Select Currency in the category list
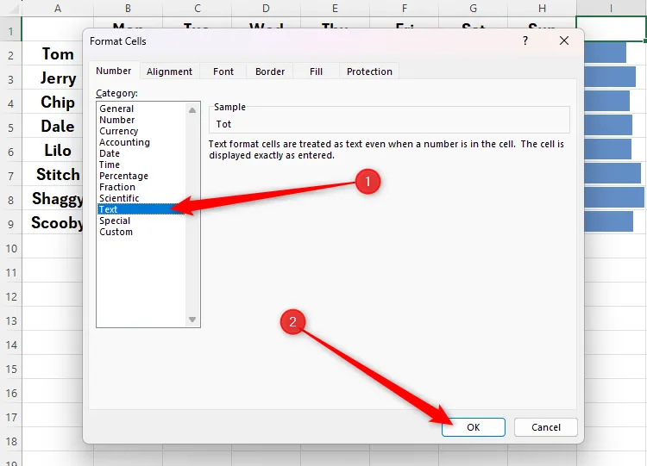Image resolution: width=647 pixels, height=466 pixels. click(119, 131)
